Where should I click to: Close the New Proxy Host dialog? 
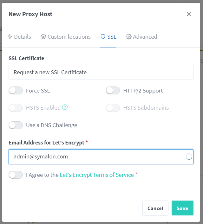point(189,14)
